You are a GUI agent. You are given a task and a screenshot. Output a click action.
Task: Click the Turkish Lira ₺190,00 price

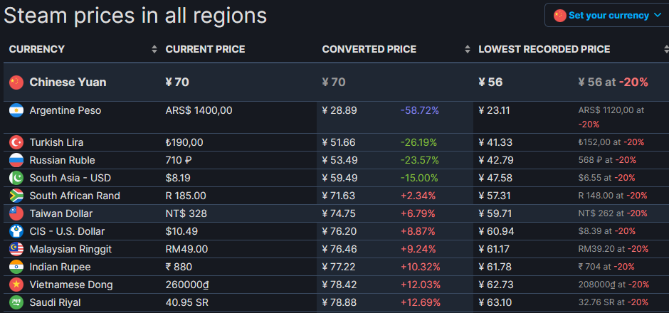coord(184,142)
